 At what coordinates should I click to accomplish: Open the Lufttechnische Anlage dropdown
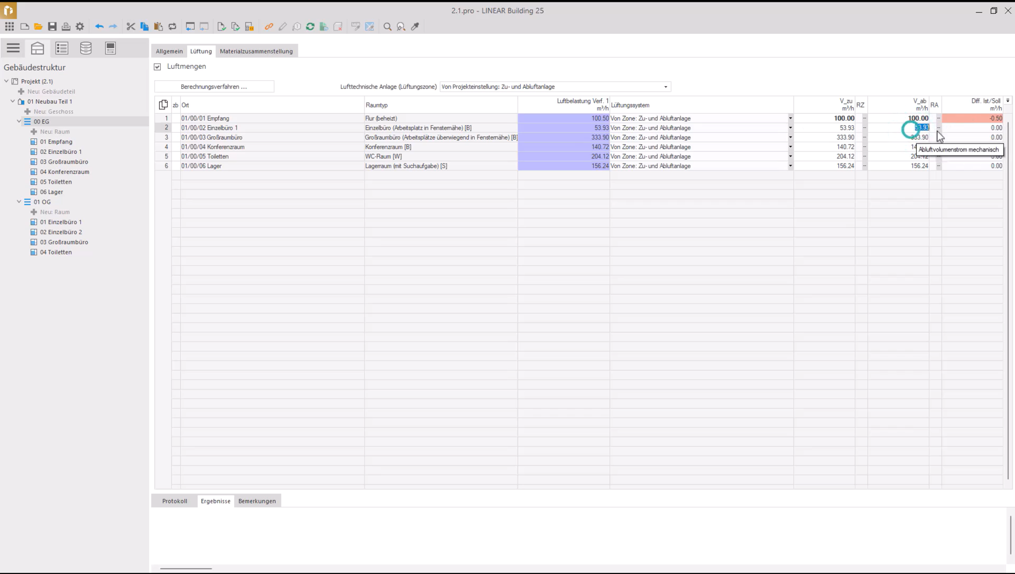coord(665,87)
